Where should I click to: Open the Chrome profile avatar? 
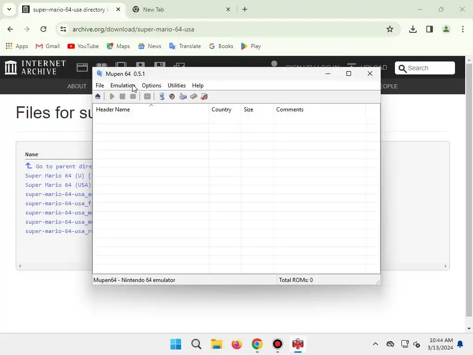point(446,29)
